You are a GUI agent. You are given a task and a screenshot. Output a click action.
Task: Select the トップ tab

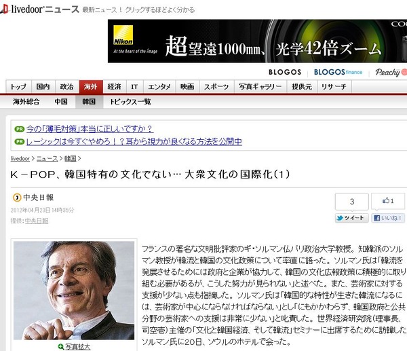point(18,86)
